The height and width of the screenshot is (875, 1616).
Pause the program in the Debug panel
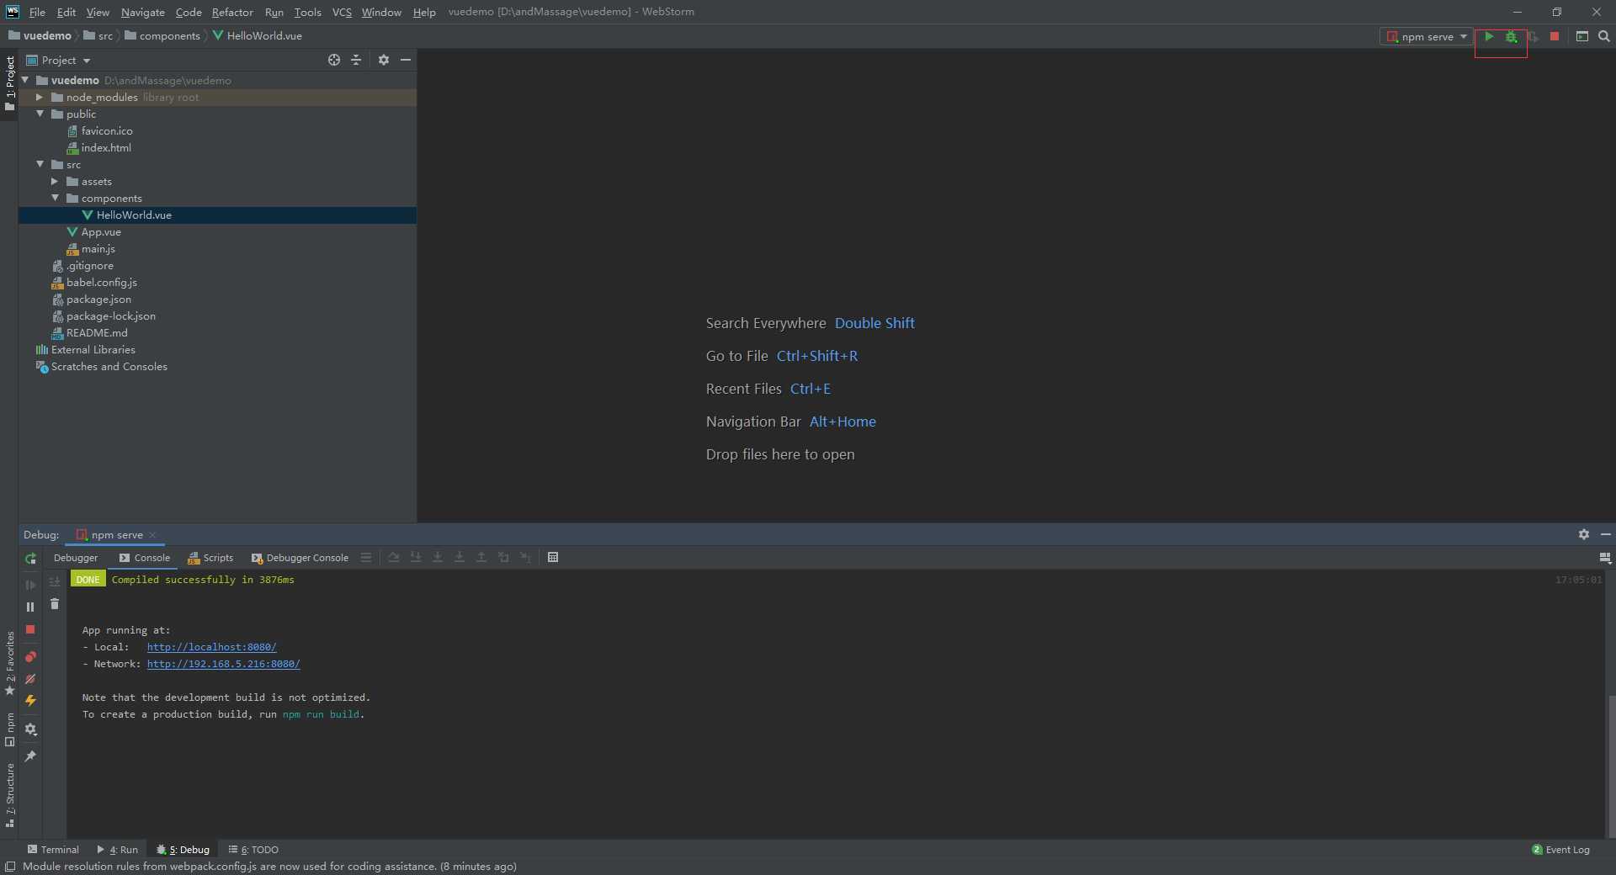coord(30,607)
